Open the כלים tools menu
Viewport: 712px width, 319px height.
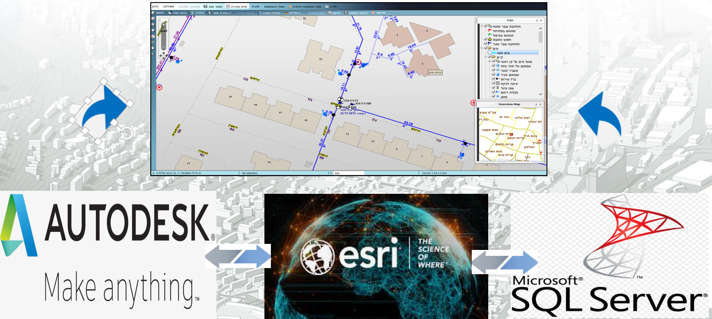click(x=155, y=6)
